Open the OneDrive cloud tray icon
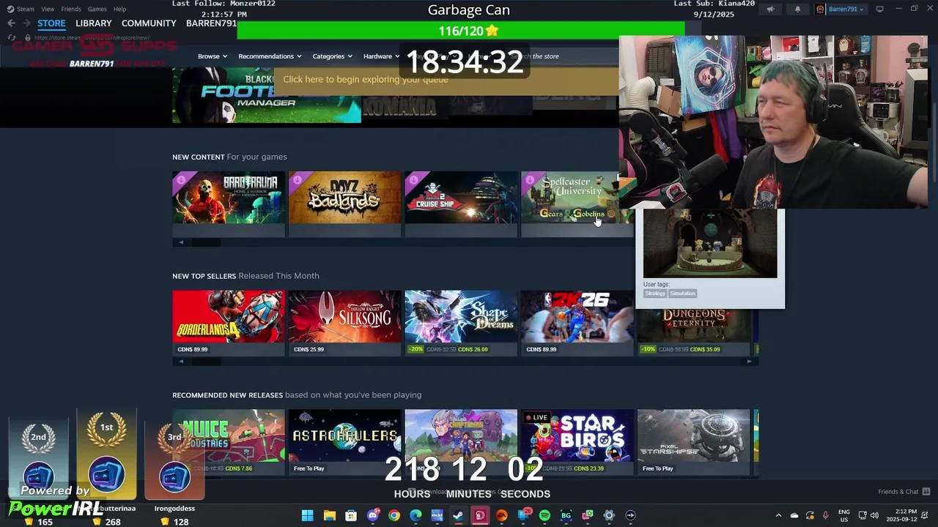 pos(794,515)
